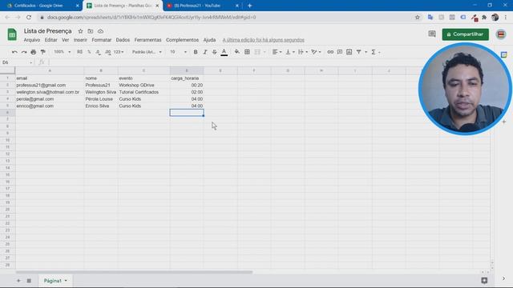Click the Redo icon in toolbar
This screenshot has height=288, width=513.
pos(24,52)
